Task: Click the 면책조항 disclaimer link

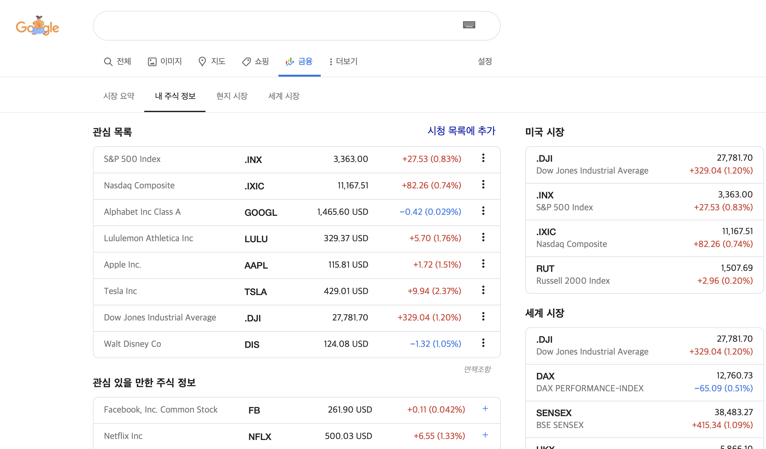Action: tap(477, 369)
